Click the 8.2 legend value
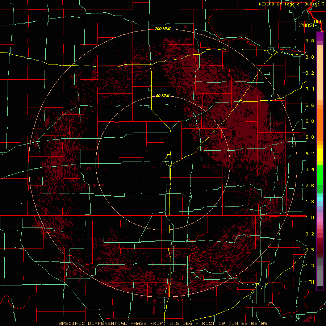Screen dimensions: 326x326 click(310, 73)
